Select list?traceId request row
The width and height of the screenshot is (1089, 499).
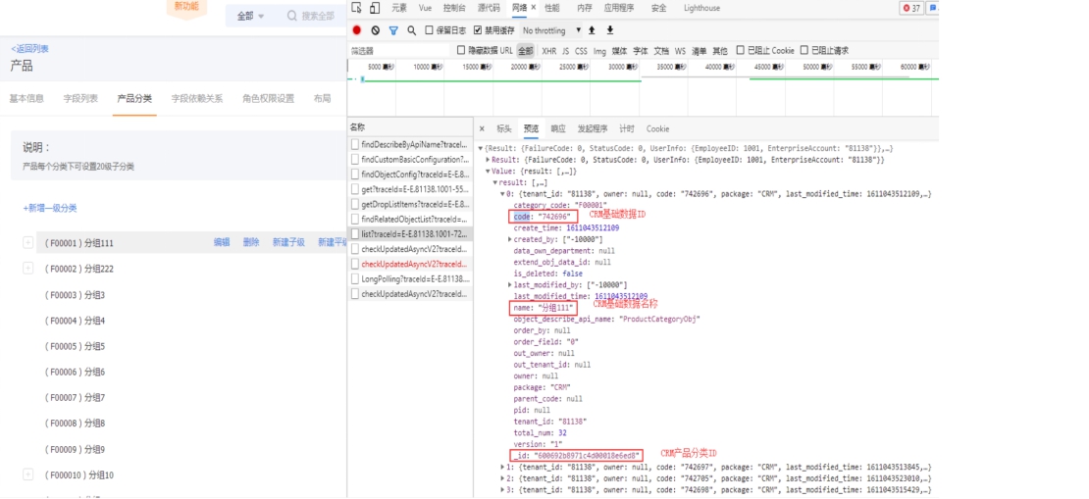point(410,234)
